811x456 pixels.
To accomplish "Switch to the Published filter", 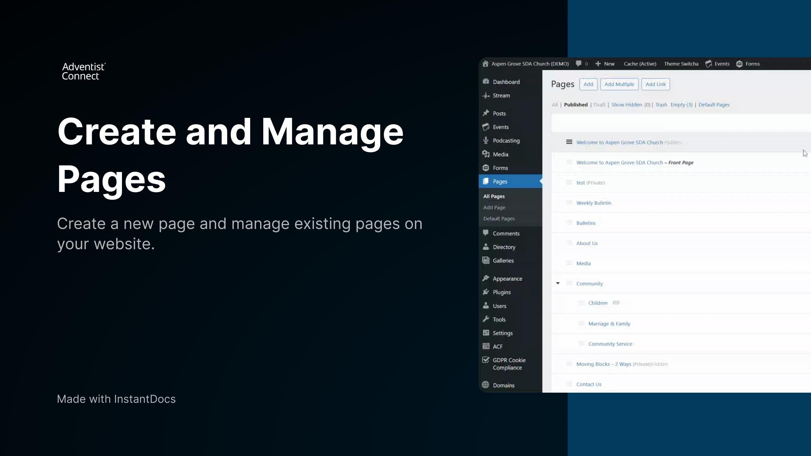I will [x=576, y=104].
